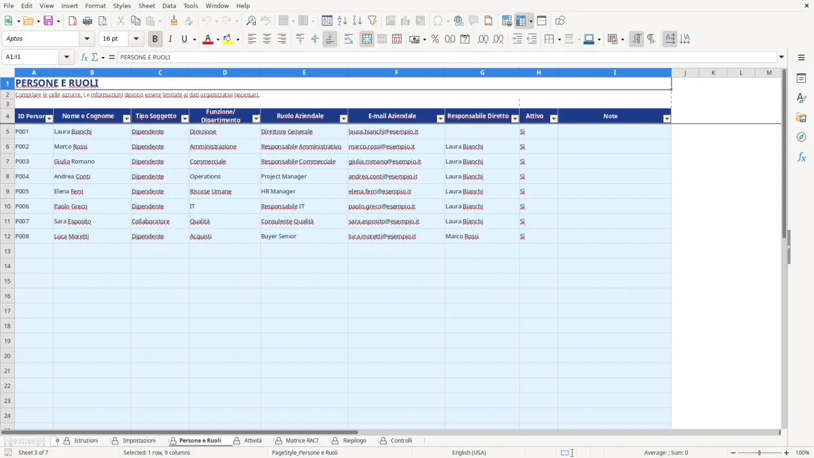The width and height of the screenshot is (814, 458).
Task: Adjust the zoom slider in status bar
Action: 759,453
